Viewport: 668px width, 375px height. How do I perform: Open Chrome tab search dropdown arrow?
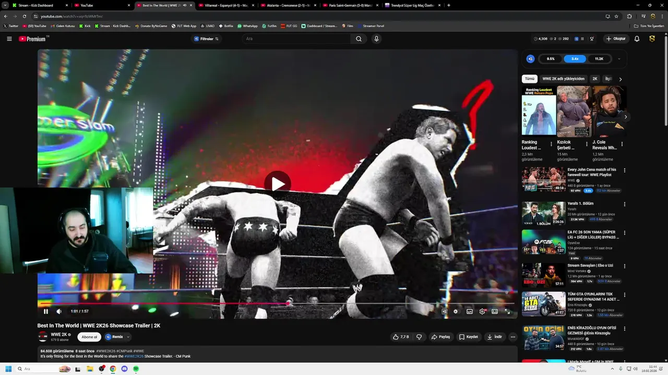click(6, 5)
